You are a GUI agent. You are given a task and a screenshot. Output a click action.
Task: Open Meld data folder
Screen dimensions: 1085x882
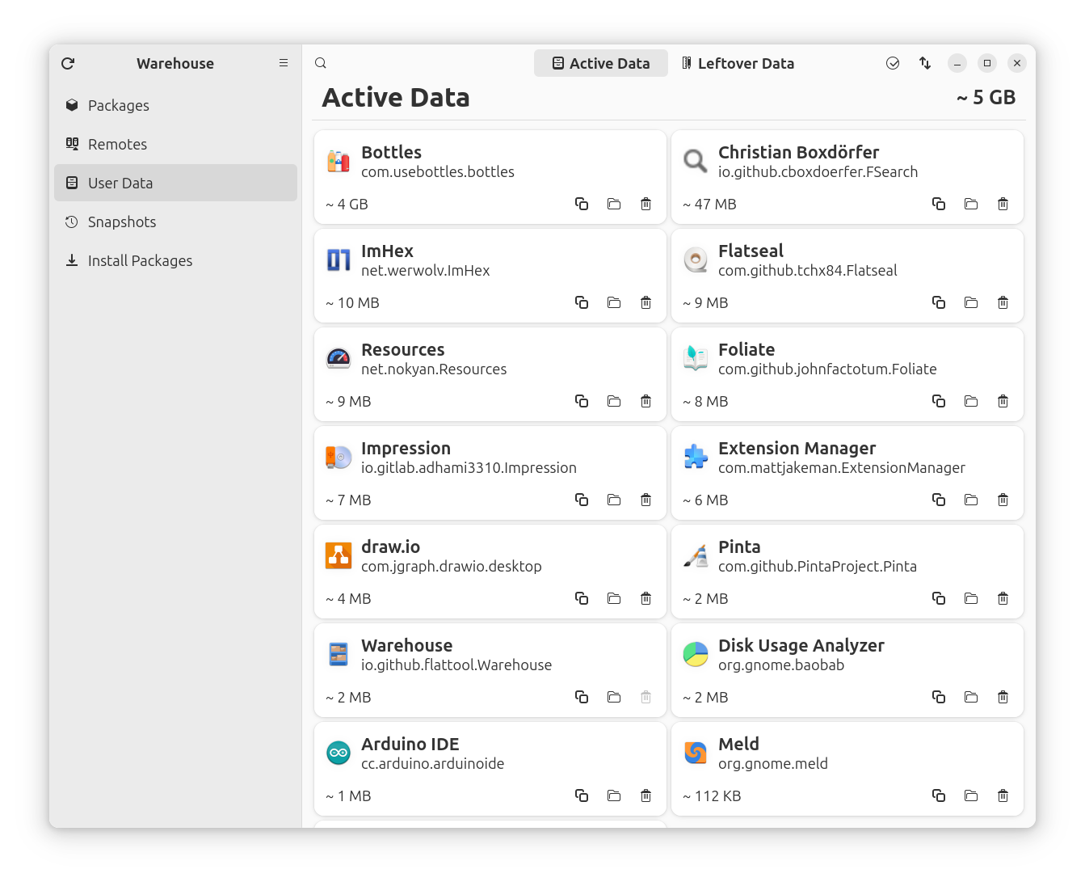(971, 795)
